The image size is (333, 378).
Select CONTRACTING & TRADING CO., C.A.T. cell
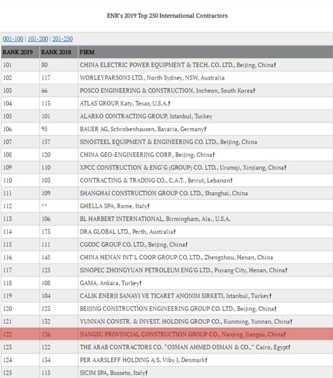pyautogui.click(x=206, y=180)
